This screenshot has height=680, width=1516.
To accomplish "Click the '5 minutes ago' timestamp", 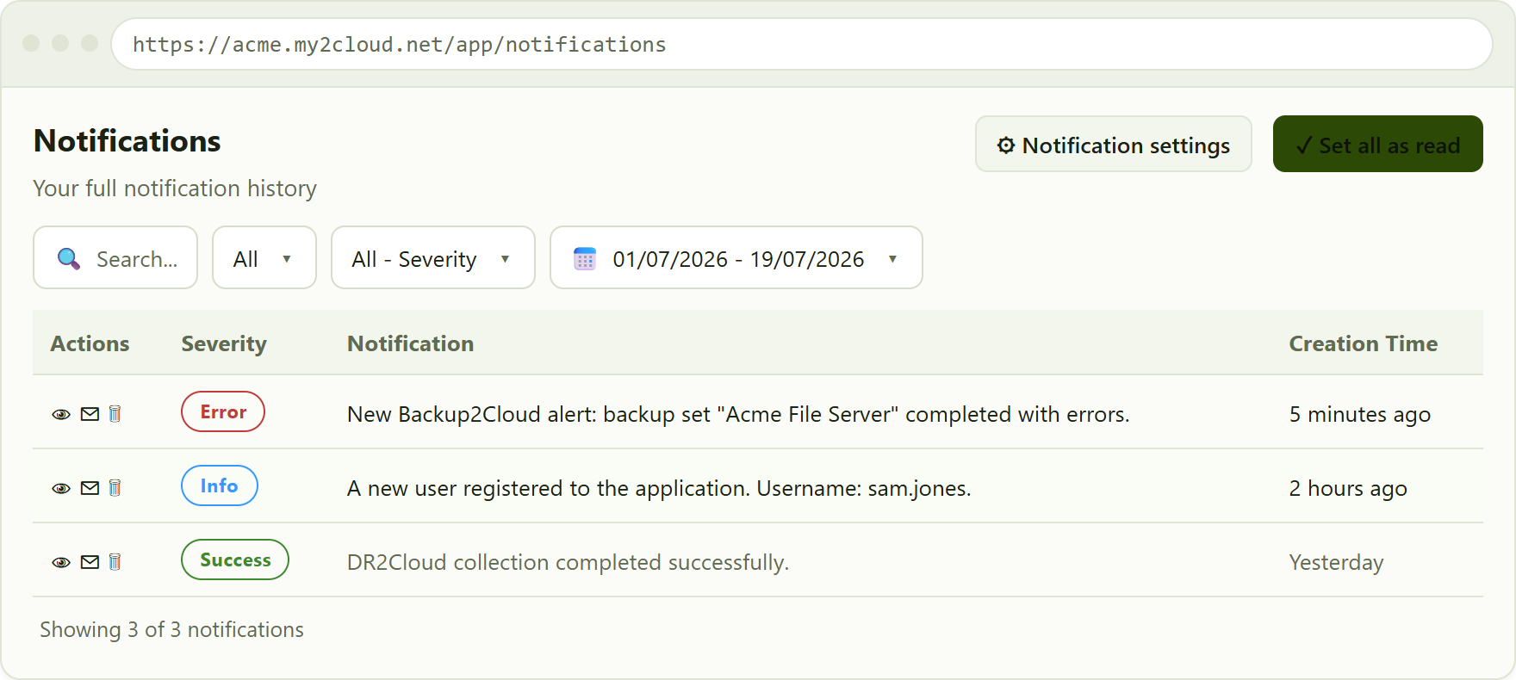I will tap(1360, 414).
